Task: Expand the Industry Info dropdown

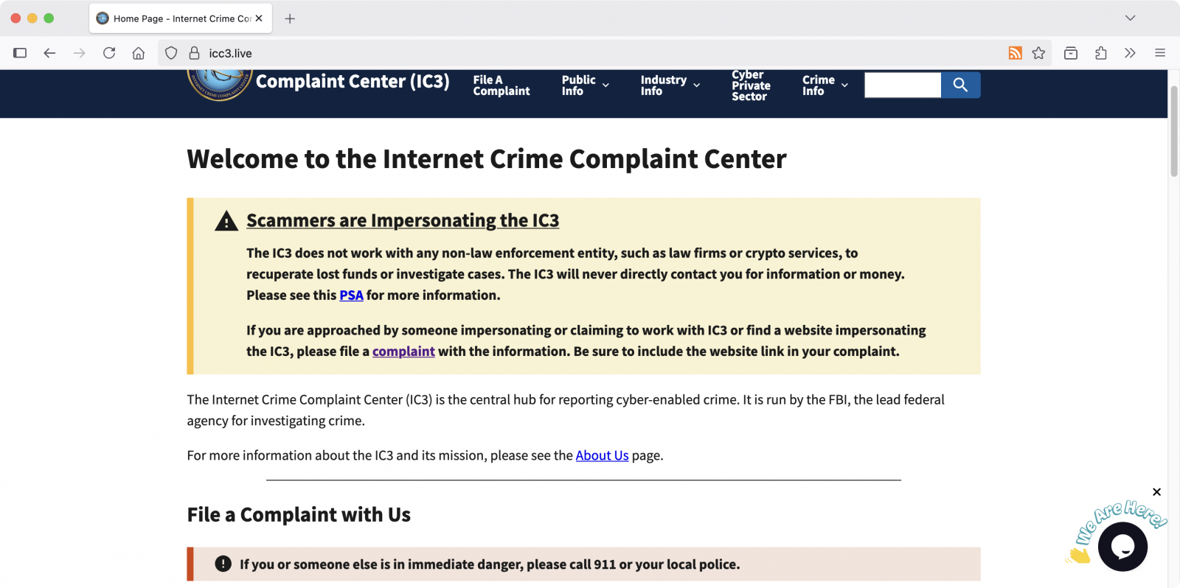Action: 669,85
